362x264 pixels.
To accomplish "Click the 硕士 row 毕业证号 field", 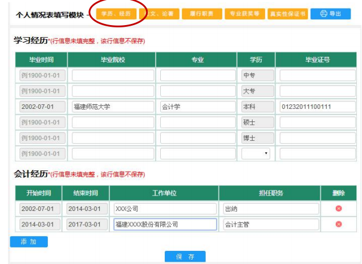I will pos(318,123).
